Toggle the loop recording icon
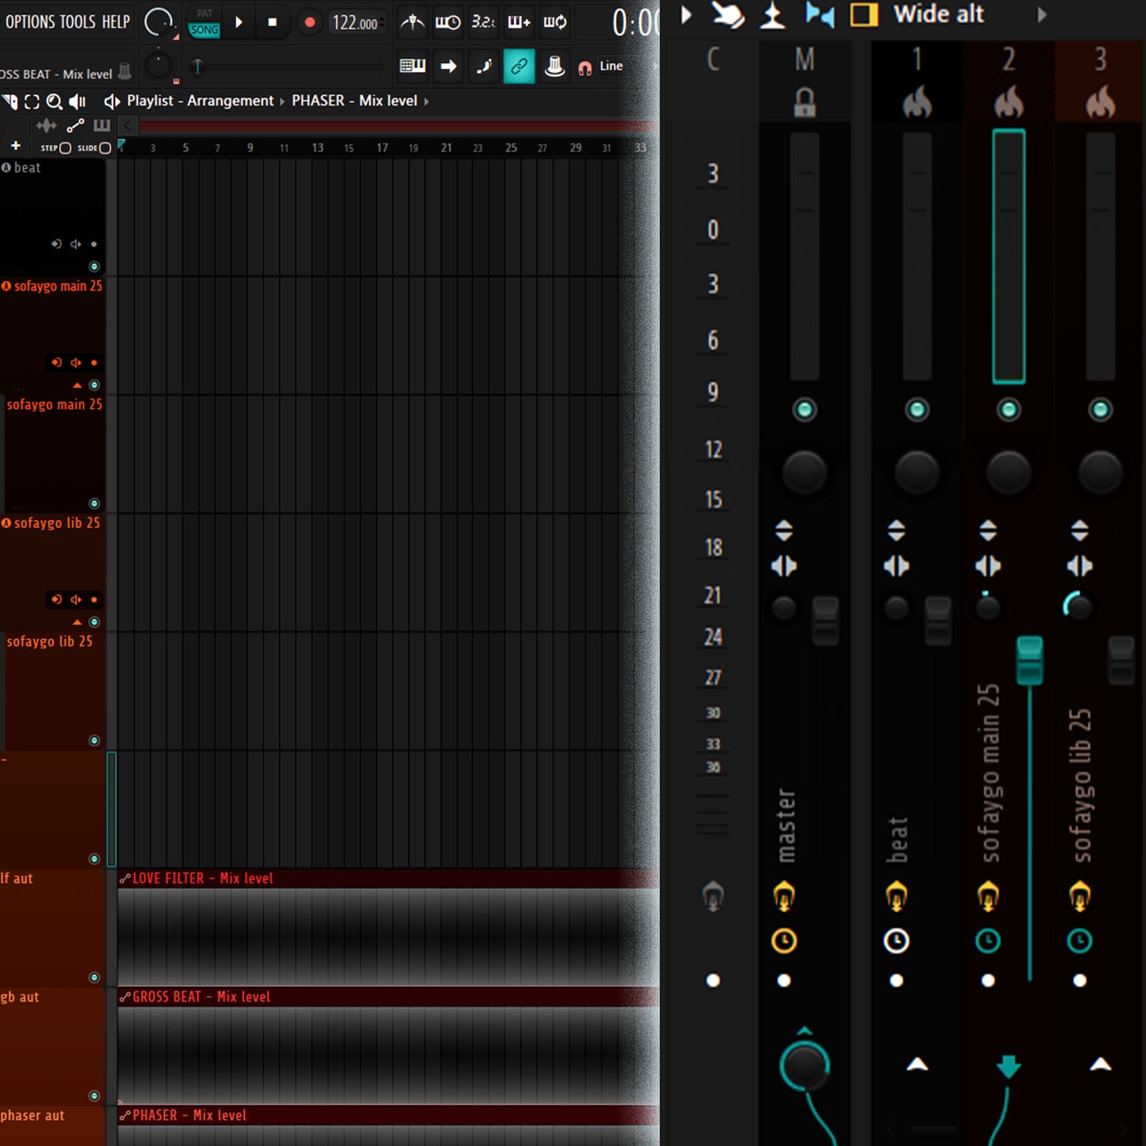 555,22
